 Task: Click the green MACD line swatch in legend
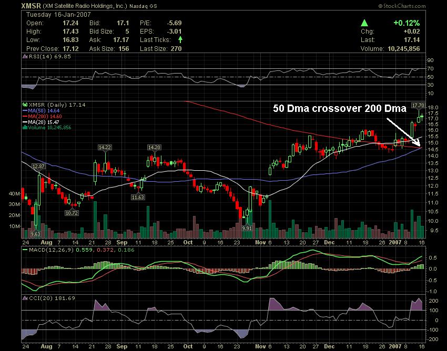25,250
